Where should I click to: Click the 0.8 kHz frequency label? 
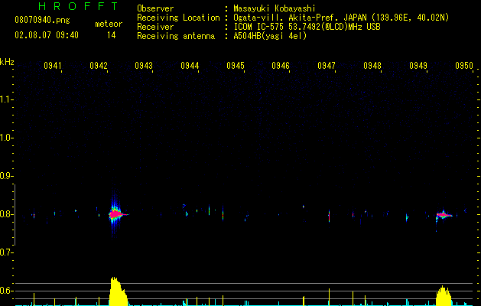pyautogui.click(x=7, y=214)
